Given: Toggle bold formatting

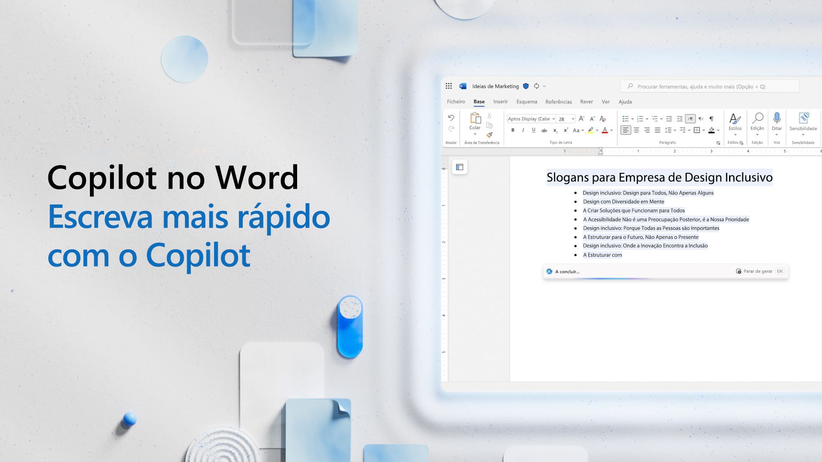Looking at the screenshot, I should [513, 130].
